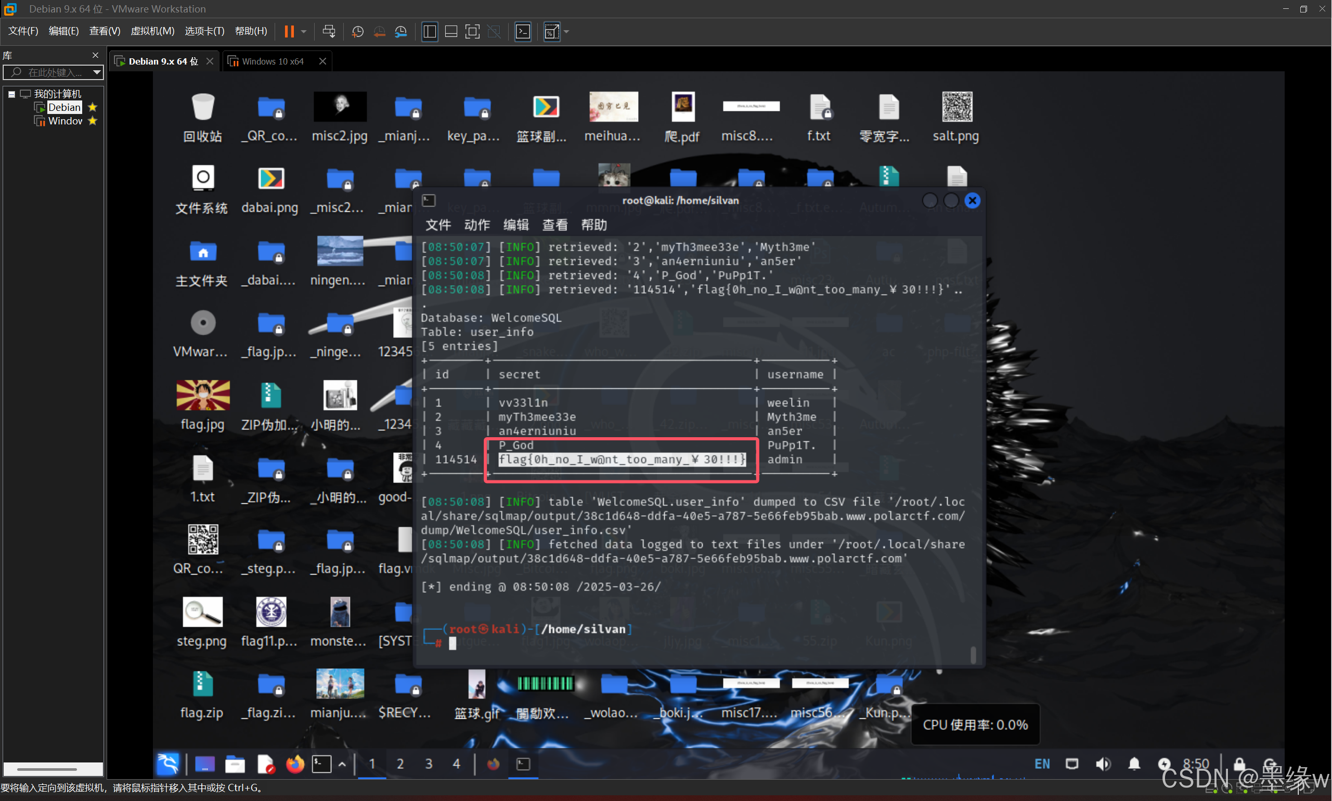This screenshot has height=801, width=1332.
Task: Open the power options dropdown arrow
Action: click(x=304, y=31)
